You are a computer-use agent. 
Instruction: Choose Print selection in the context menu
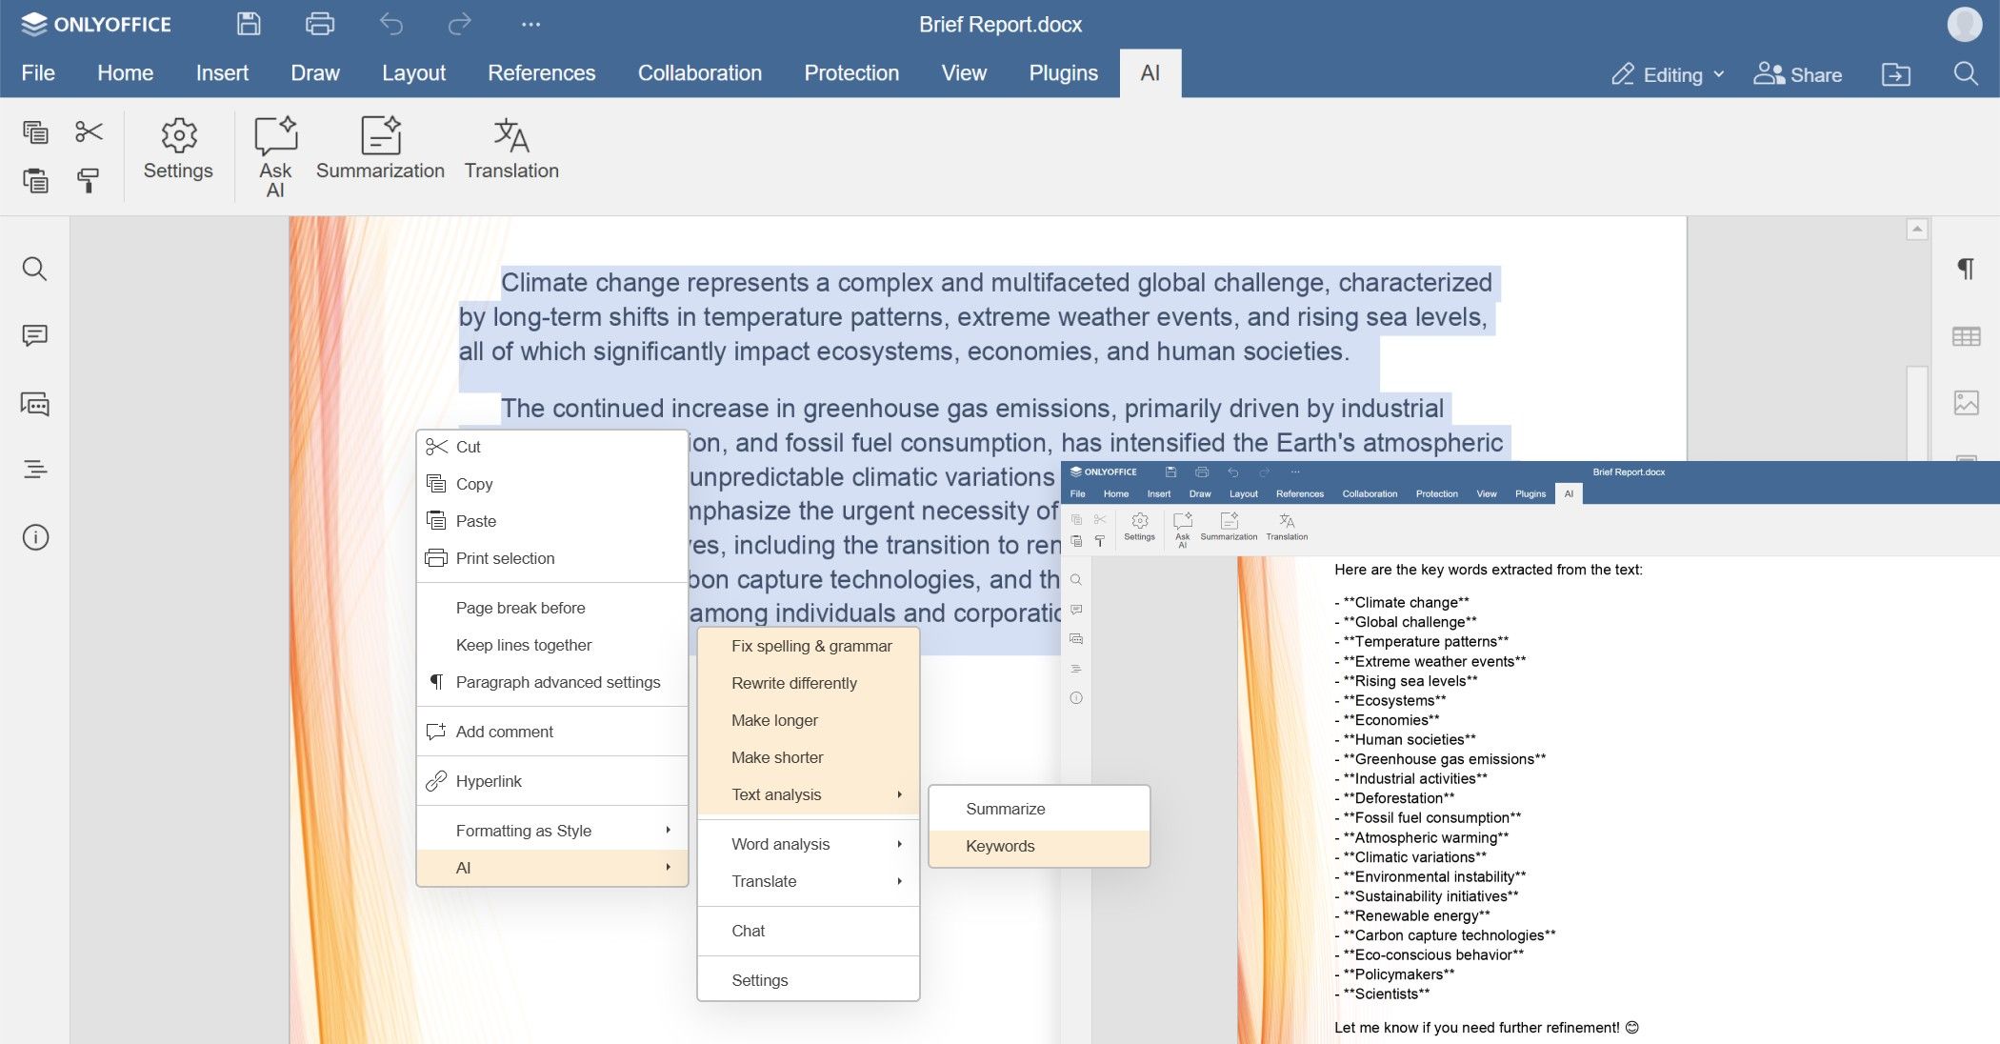[x=552, y=558]
